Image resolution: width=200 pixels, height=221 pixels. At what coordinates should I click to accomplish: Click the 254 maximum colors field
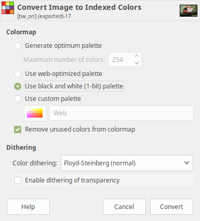tap(121, 60)
